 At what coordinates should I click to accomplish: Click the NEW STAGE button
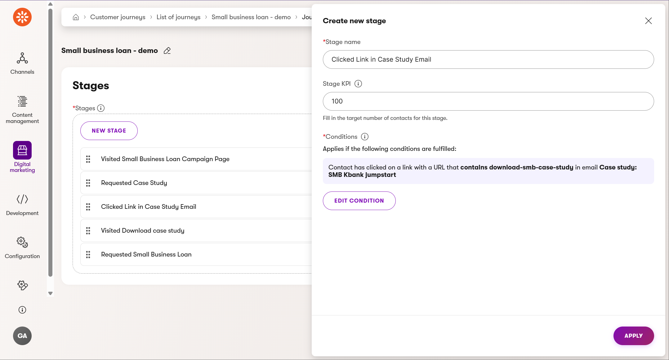click(109, 131)
